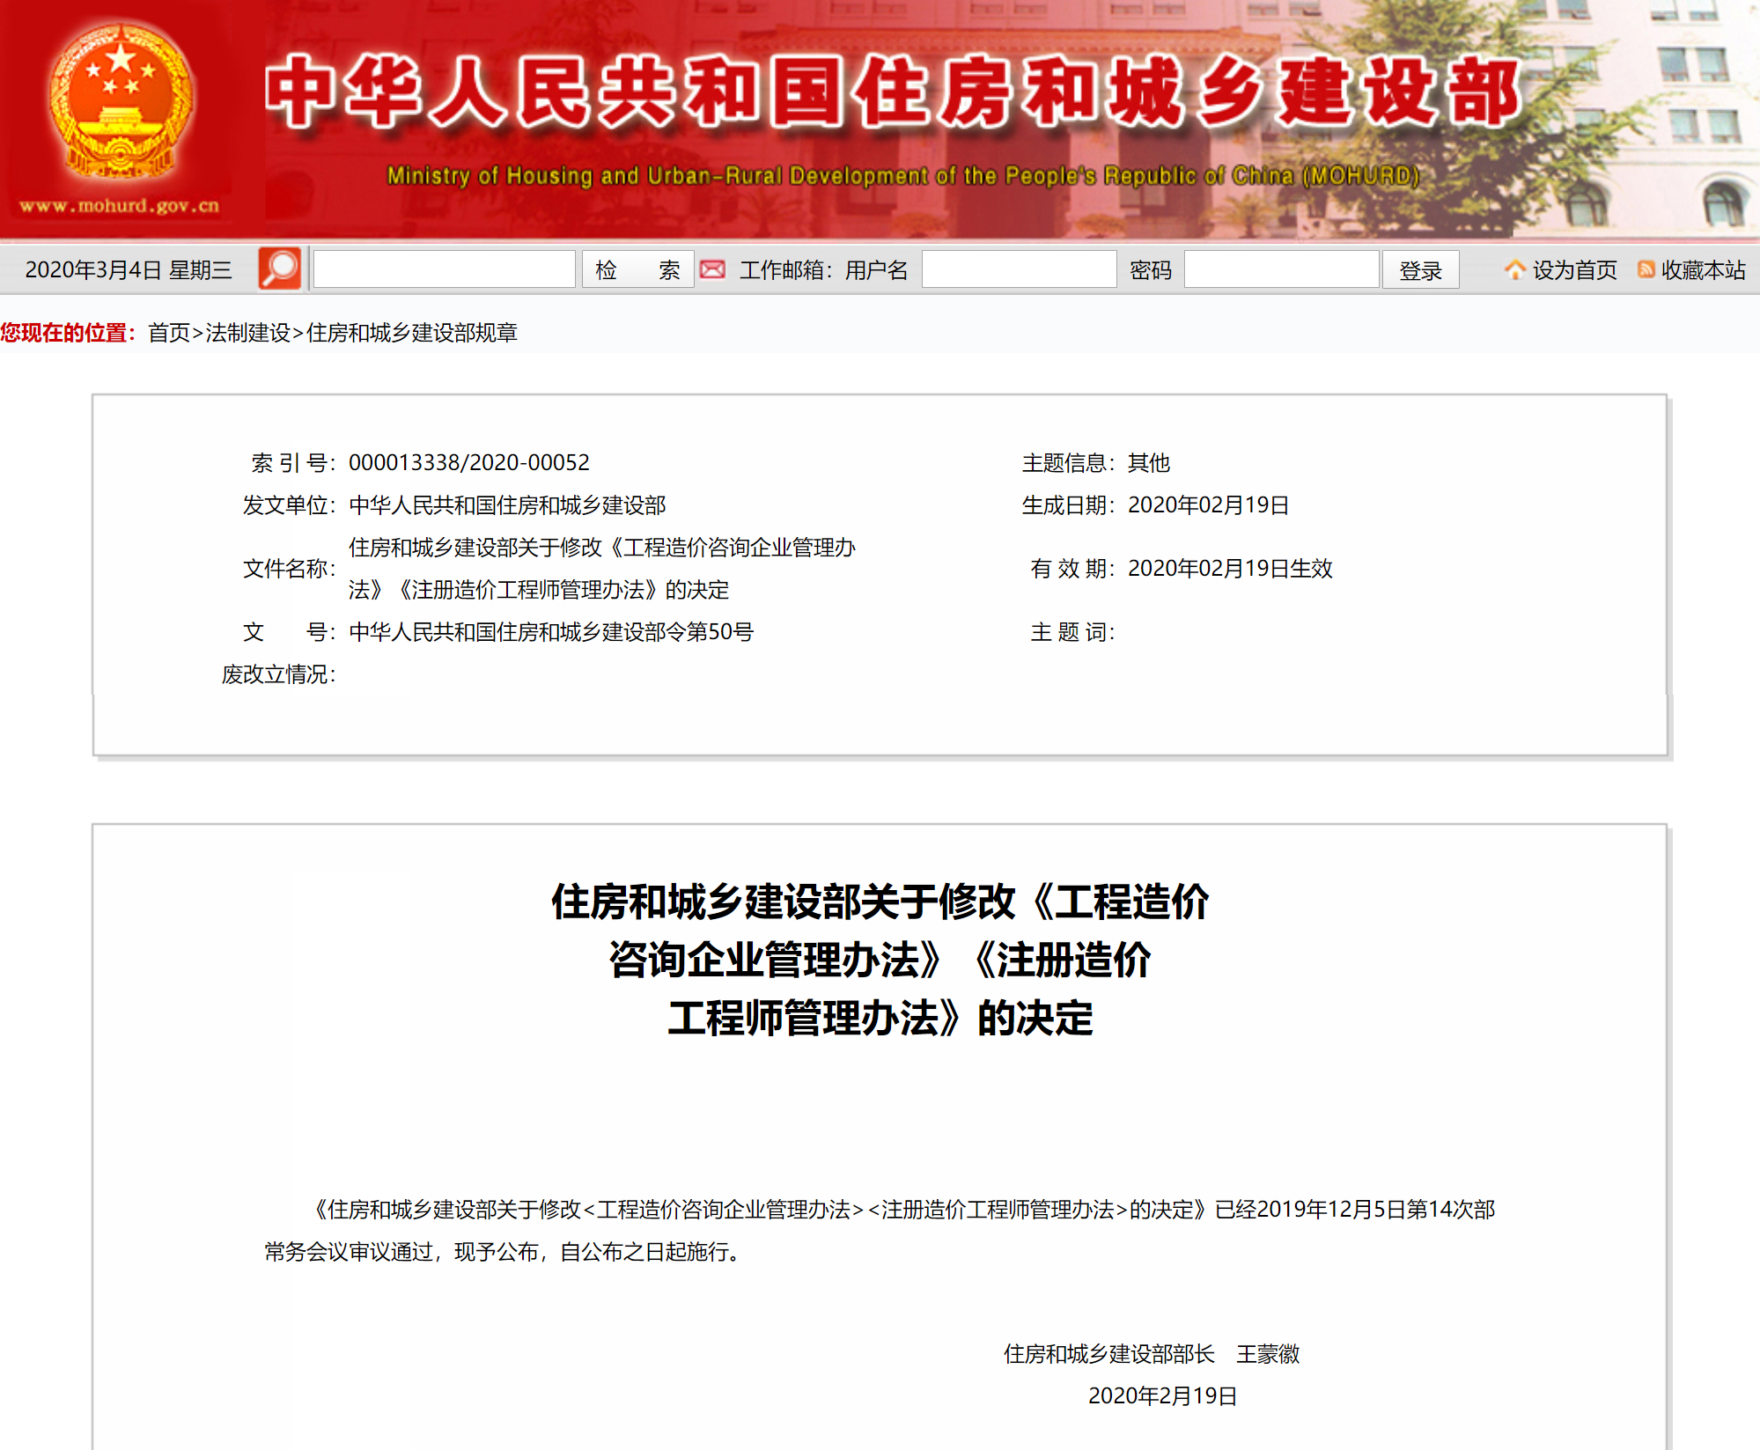
Task: Click the Chinese ministry name banner title
Action: point(893,92)
